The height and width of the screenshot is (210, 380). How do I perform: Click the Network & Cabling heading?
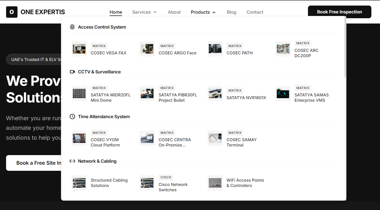97,161
